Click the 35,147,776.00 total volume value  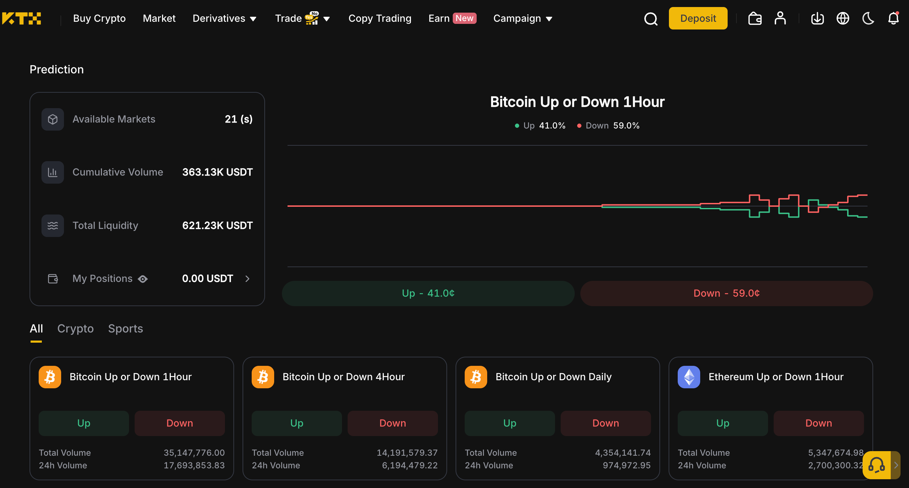194,453
